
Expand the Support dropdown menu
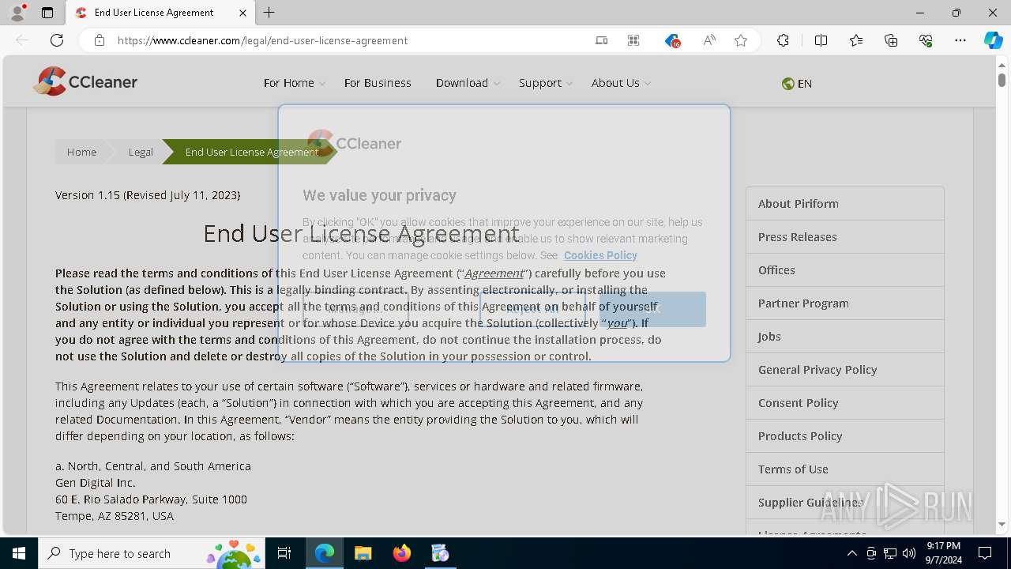click(546, 83)
